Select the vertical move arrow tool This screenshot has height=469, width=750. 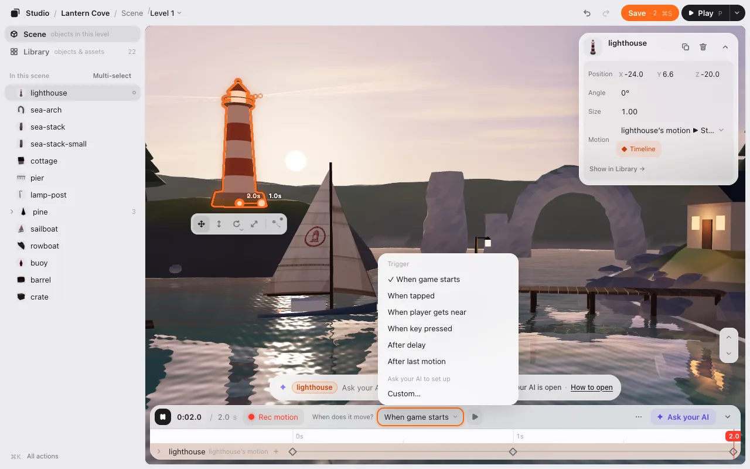pos(219,224)
